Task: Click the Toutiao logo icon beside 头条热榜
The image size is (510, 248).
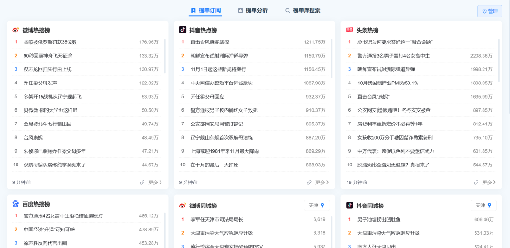Action: click(349, 30)
